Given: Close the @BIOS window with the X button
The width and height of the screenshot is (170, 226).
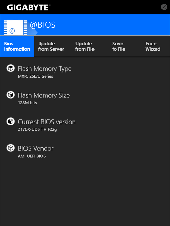Looking at the screenshot, I should (164, 7).
